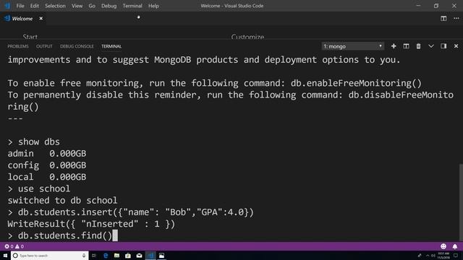The width and height of the screenshot is (463, 260).
Task: Open feedback smiley in status bar
Action: coord(443,246)
